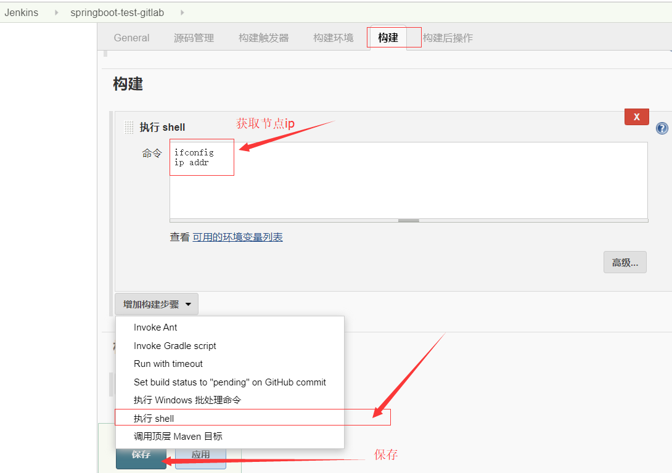Select Set build status to pending on GitHub commit

coord(230,382)
